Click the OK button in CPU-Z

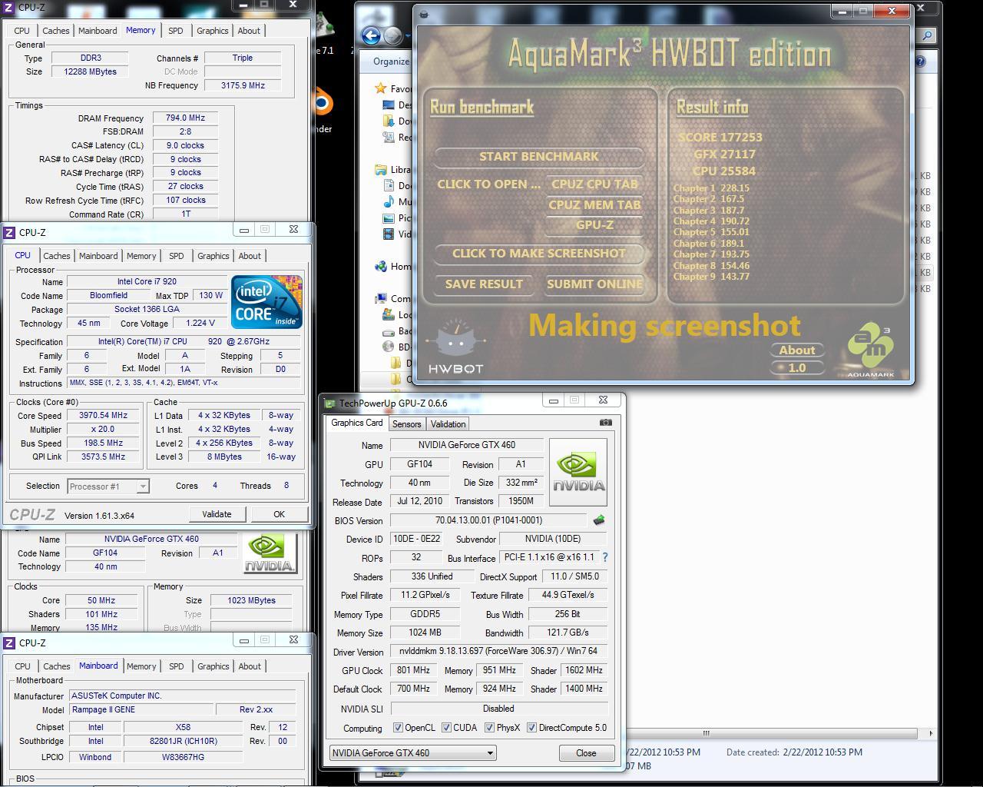click(279, 514)
